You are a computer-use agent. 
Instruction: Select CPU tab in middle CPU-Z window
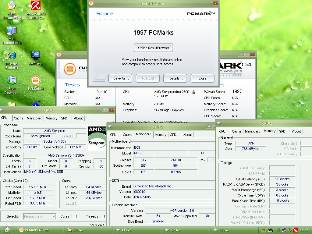(x=113, y=135)
